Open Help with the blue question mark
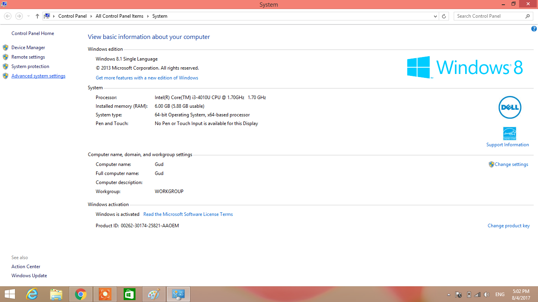The height and width of the screenshot is (302, 538). tap(534, 29)
